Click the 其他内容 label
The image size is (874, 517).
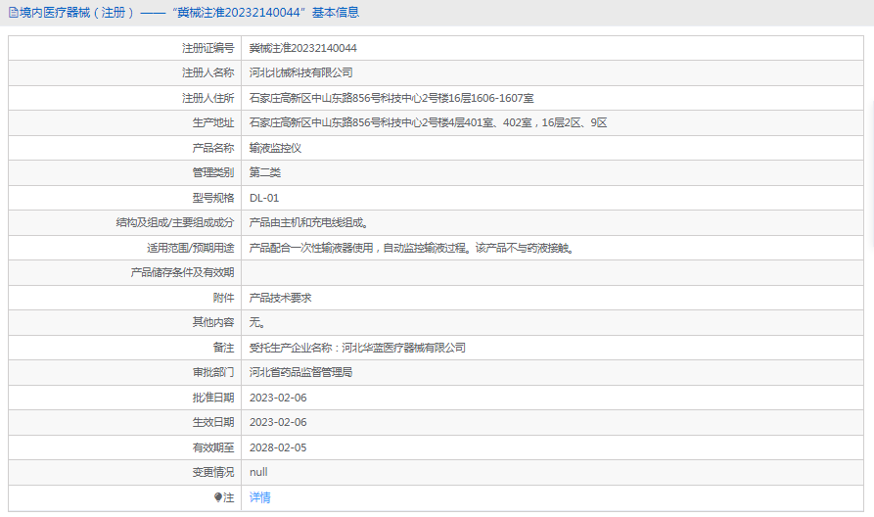click(x=213, y=322)
